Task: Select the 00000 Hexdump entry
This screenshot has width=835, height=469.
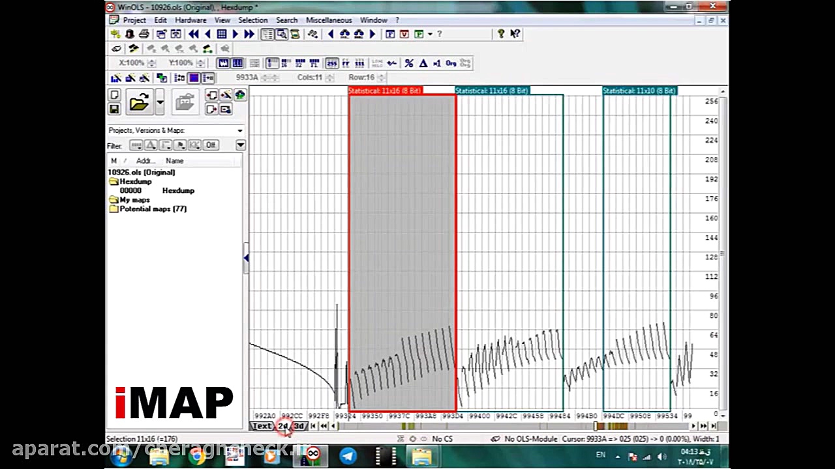Action: (x=157, y=191)
